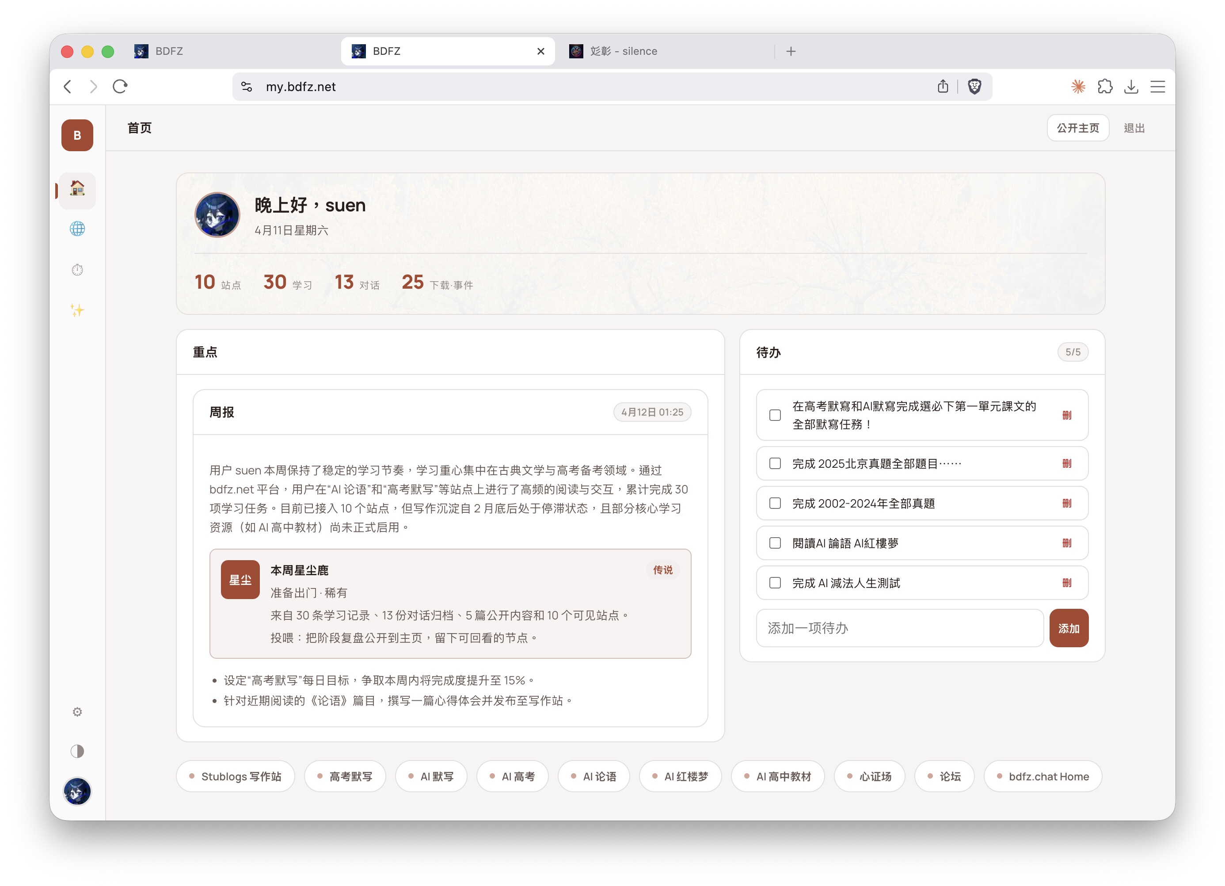Open the sparkles icon in sidebar
Viewport: 1225px width, 886px height.
[x=77, y=310]
